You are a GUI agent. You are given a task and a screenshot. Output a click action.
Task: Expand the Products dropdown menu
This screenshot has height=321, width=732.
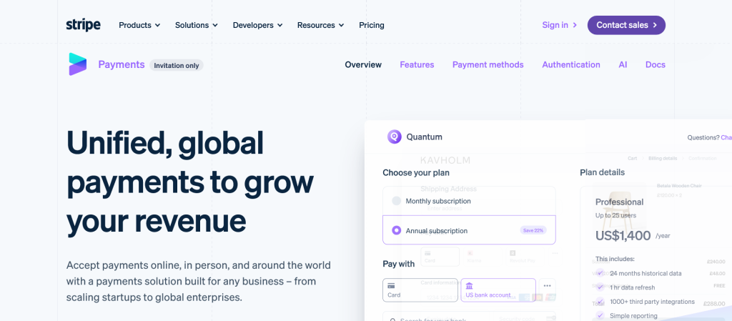139,25
